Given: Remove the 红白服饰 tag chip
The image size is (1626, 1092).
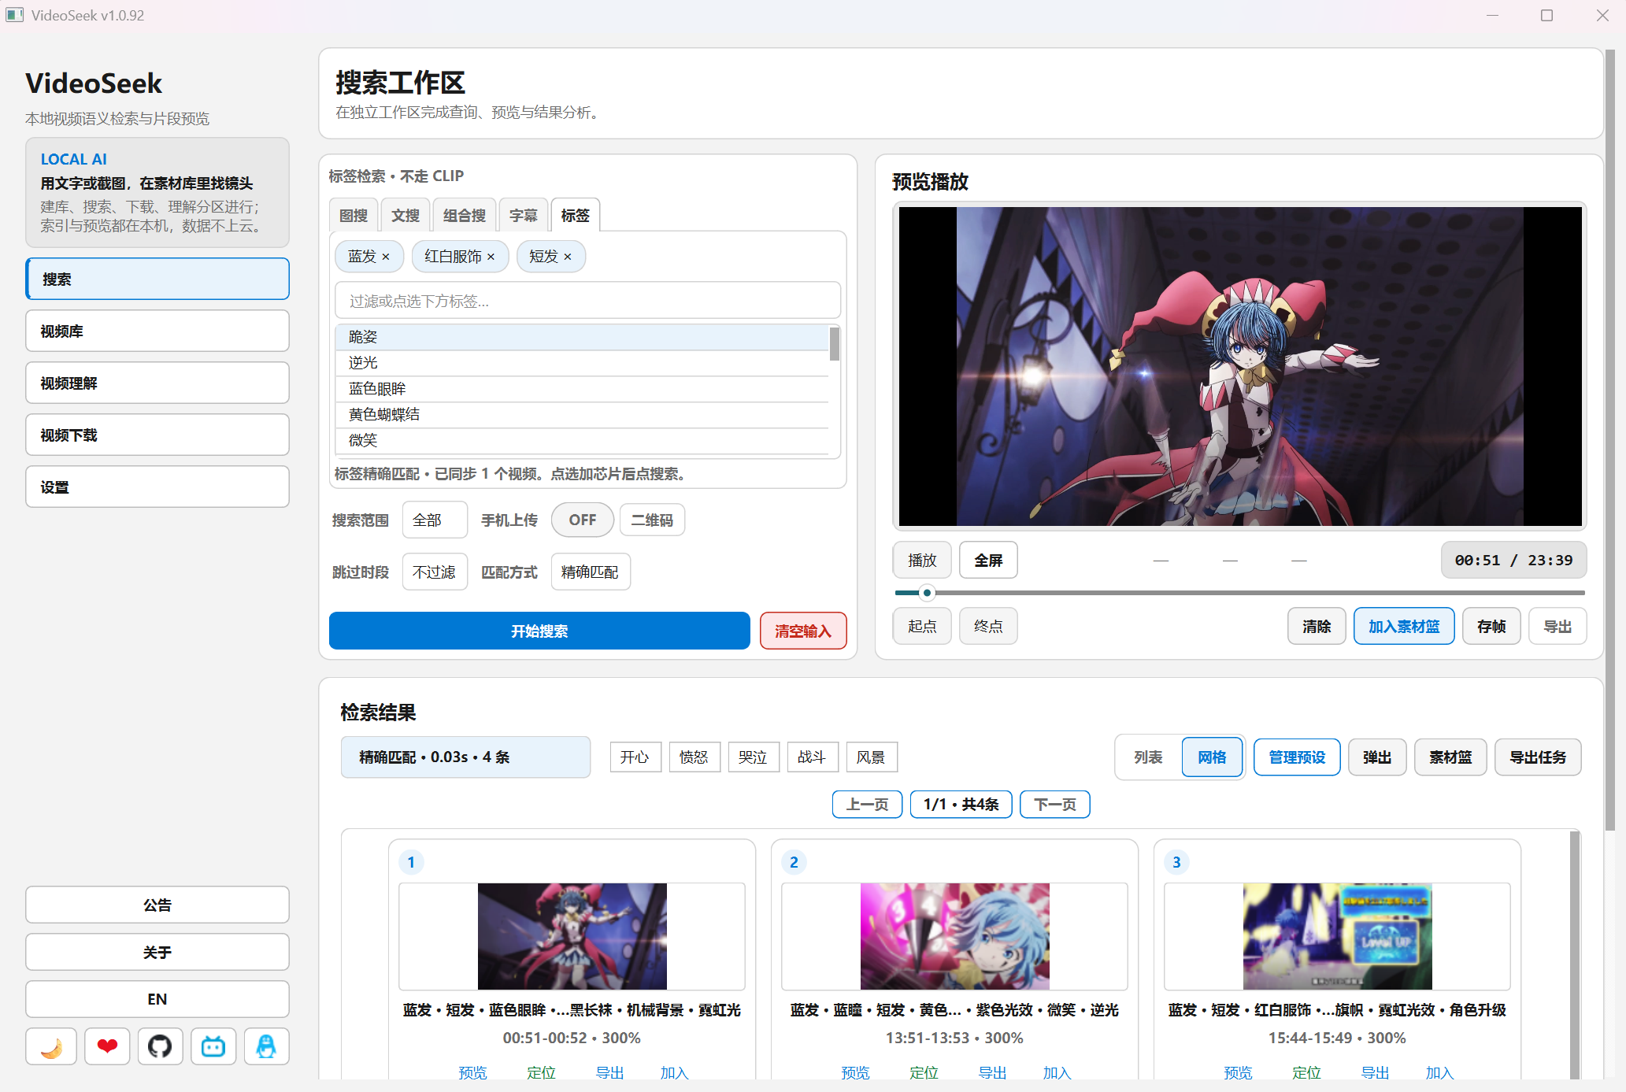Looking at the screenshot, I should pyautogui.click(x=491, y=257).
